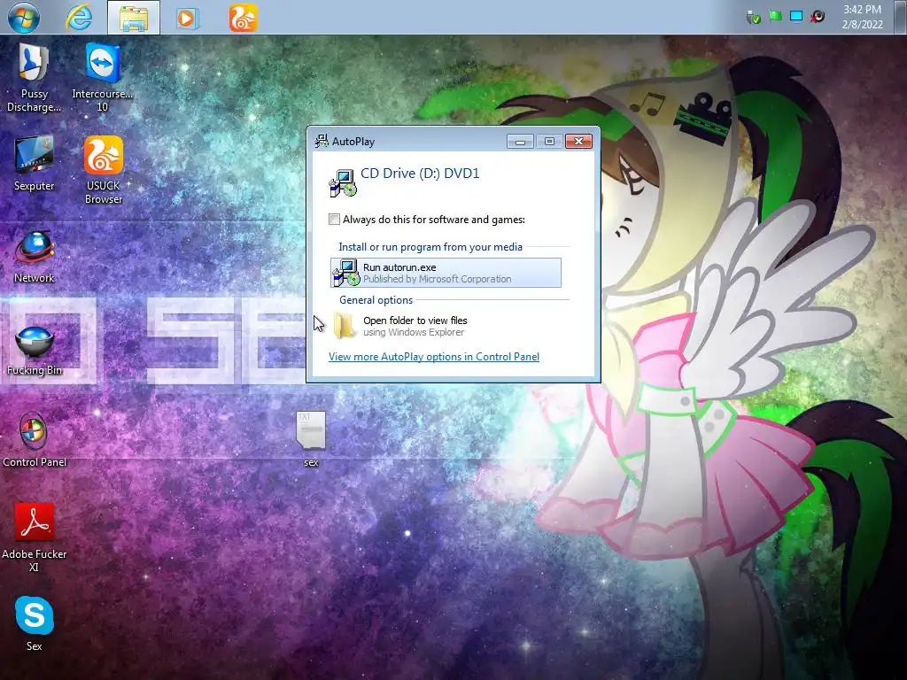Select the Network desktop icon

click(35, 256)
